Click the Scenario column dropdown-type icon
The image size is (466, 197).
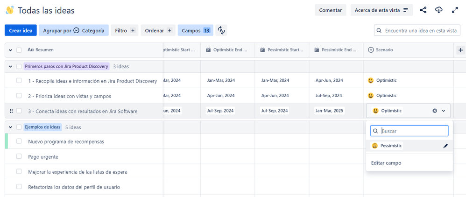point(371,50)
